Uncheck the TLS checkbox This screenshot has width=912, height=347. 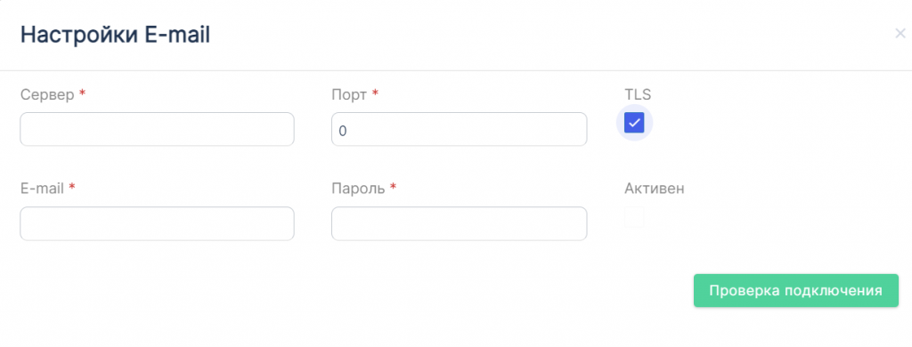(634, 123)
